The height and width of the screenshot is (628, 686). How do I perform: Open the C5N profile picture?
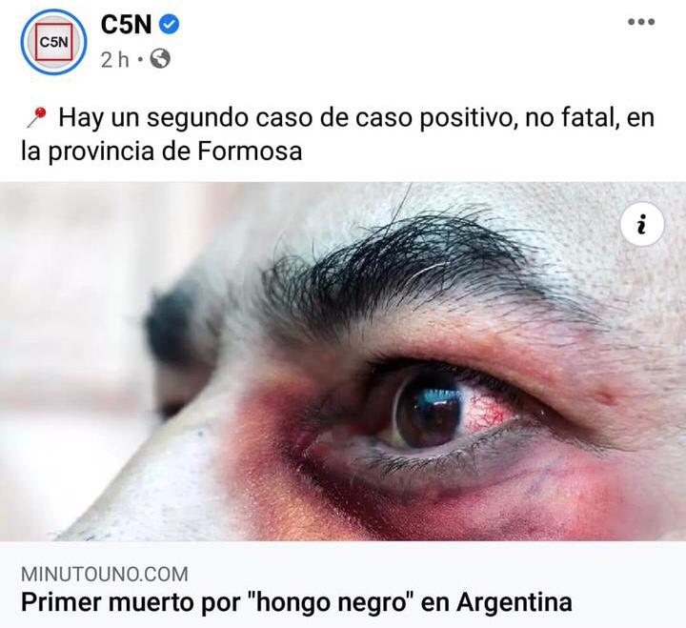click(53, 42)
